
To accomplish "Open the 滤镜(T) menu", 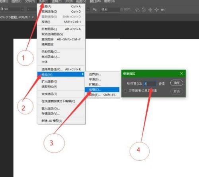I will (x=57, y=1).
